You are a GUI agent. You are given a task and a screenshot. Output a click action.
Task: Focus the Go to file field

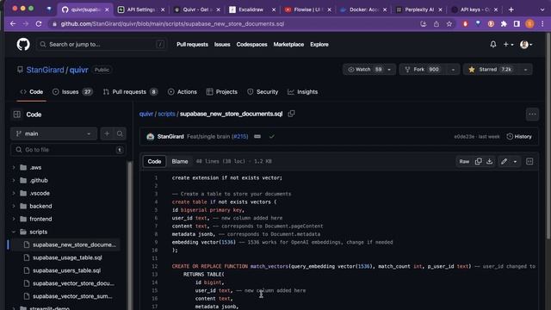pyautogui.click(x=68, y=150)
